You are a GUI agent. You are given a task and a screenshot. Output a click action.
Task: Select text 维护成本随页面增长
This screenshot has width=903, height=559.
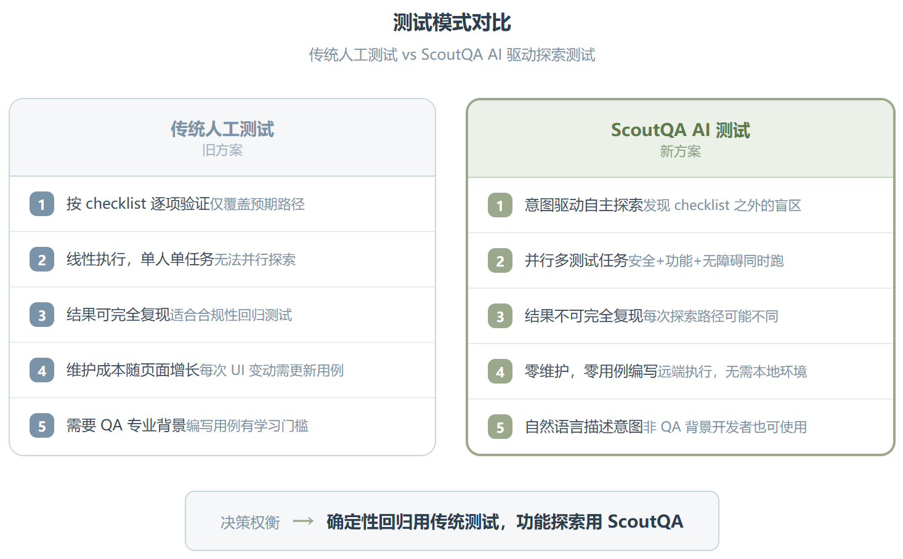pos(133,370)
